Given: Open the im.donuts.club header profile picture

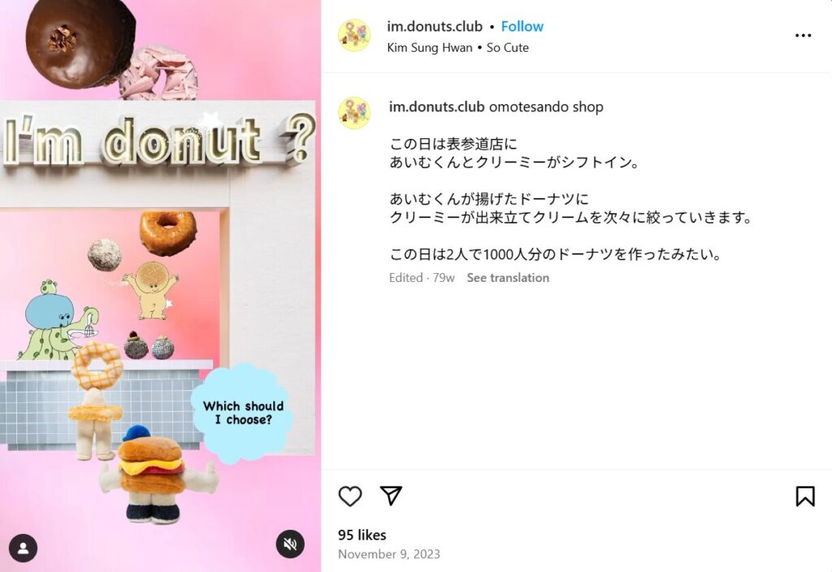Looking at the screenshot, I should click(x=354, y=36).
